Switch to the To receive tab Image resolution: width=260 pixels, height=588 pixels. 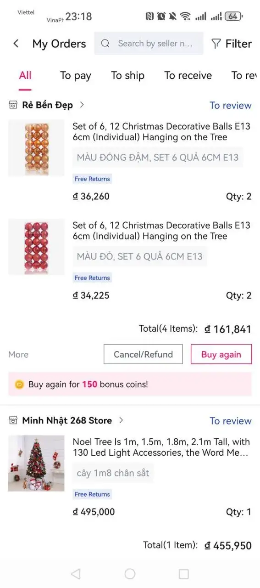(x=188, y=76)
